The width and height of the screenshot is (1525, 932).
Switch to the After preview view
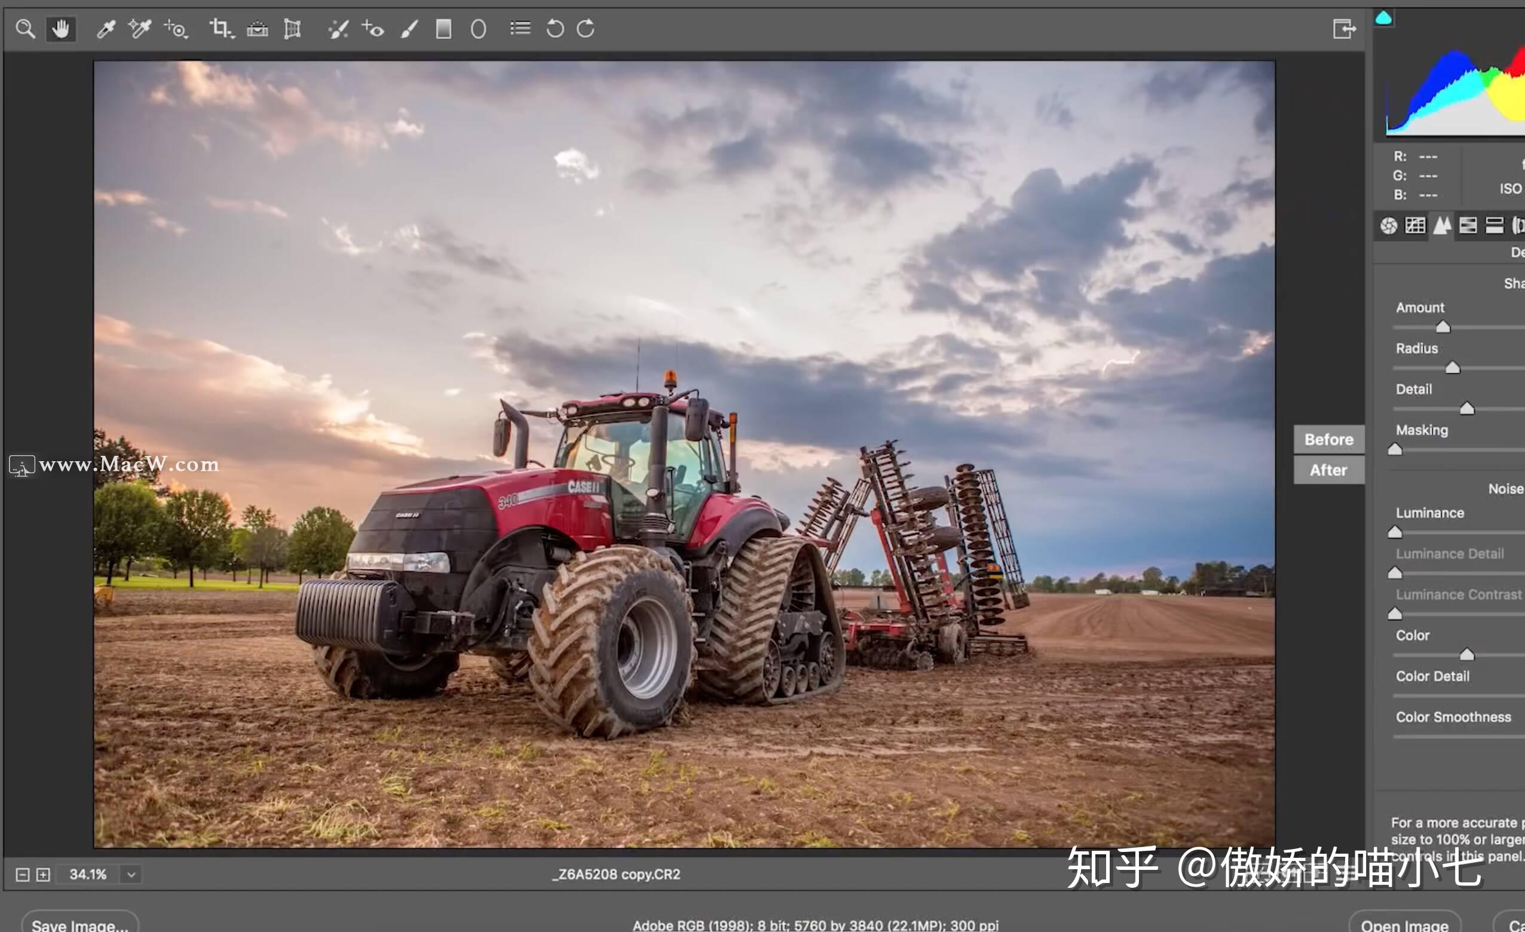(1328, 469)
